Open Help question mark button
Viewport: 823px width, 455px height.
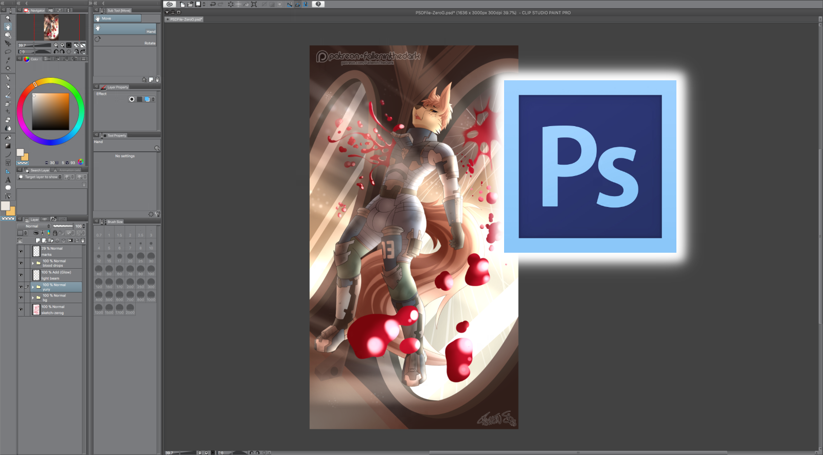pyautogui.click(x=318, y=4)
